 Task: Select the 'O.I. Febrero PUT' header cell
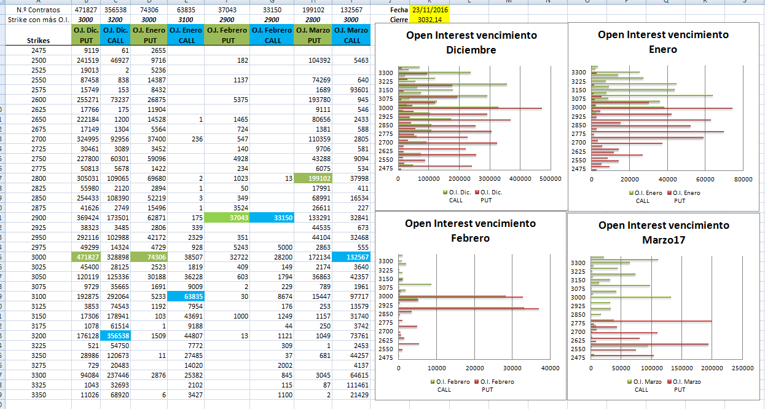point(227,35)
